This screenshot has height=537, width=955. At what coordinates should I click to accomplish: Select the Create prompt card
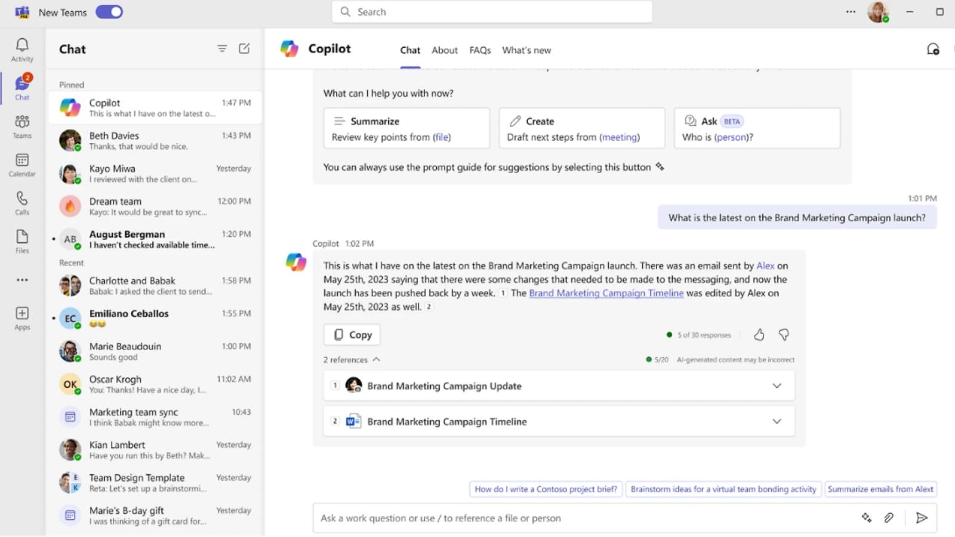point(582,128)
